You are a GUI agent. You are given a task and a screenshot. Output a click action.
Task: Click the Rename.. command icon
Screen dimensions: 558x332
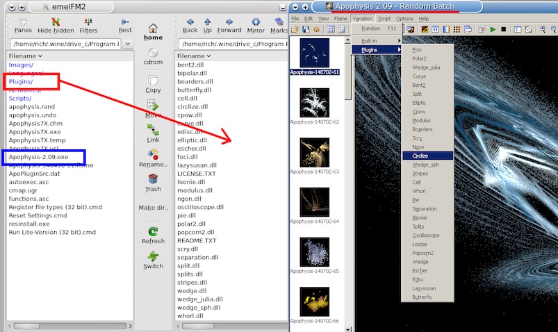153,154
